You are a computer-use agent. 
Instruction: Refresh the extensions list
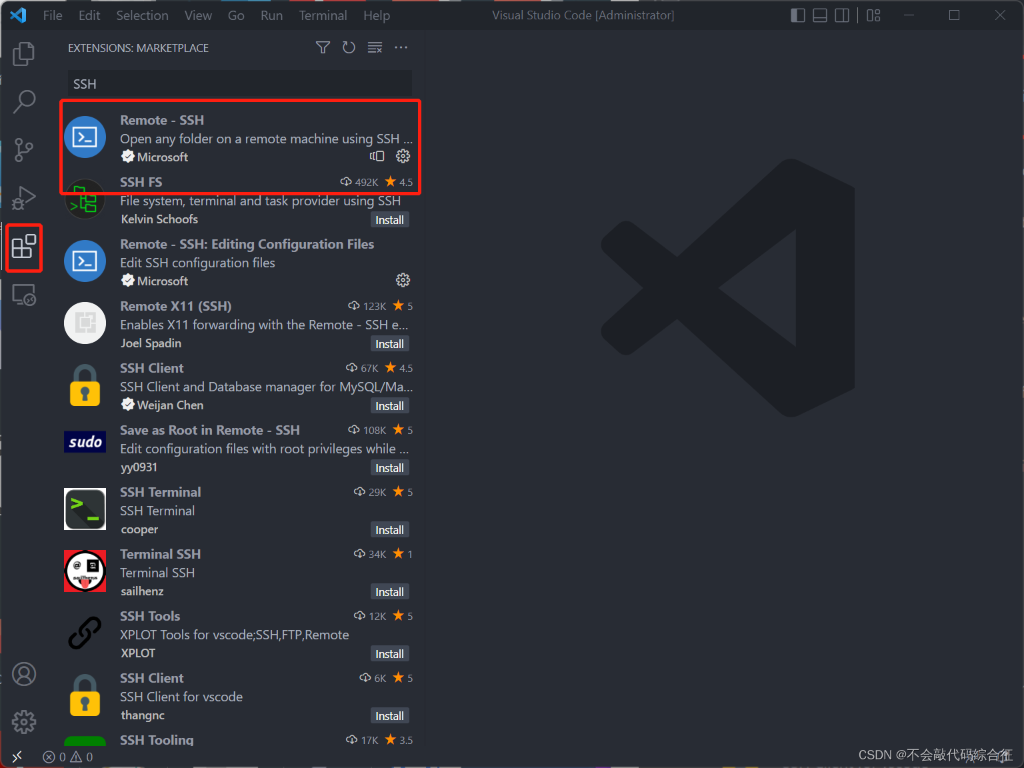tap(349, 47)
